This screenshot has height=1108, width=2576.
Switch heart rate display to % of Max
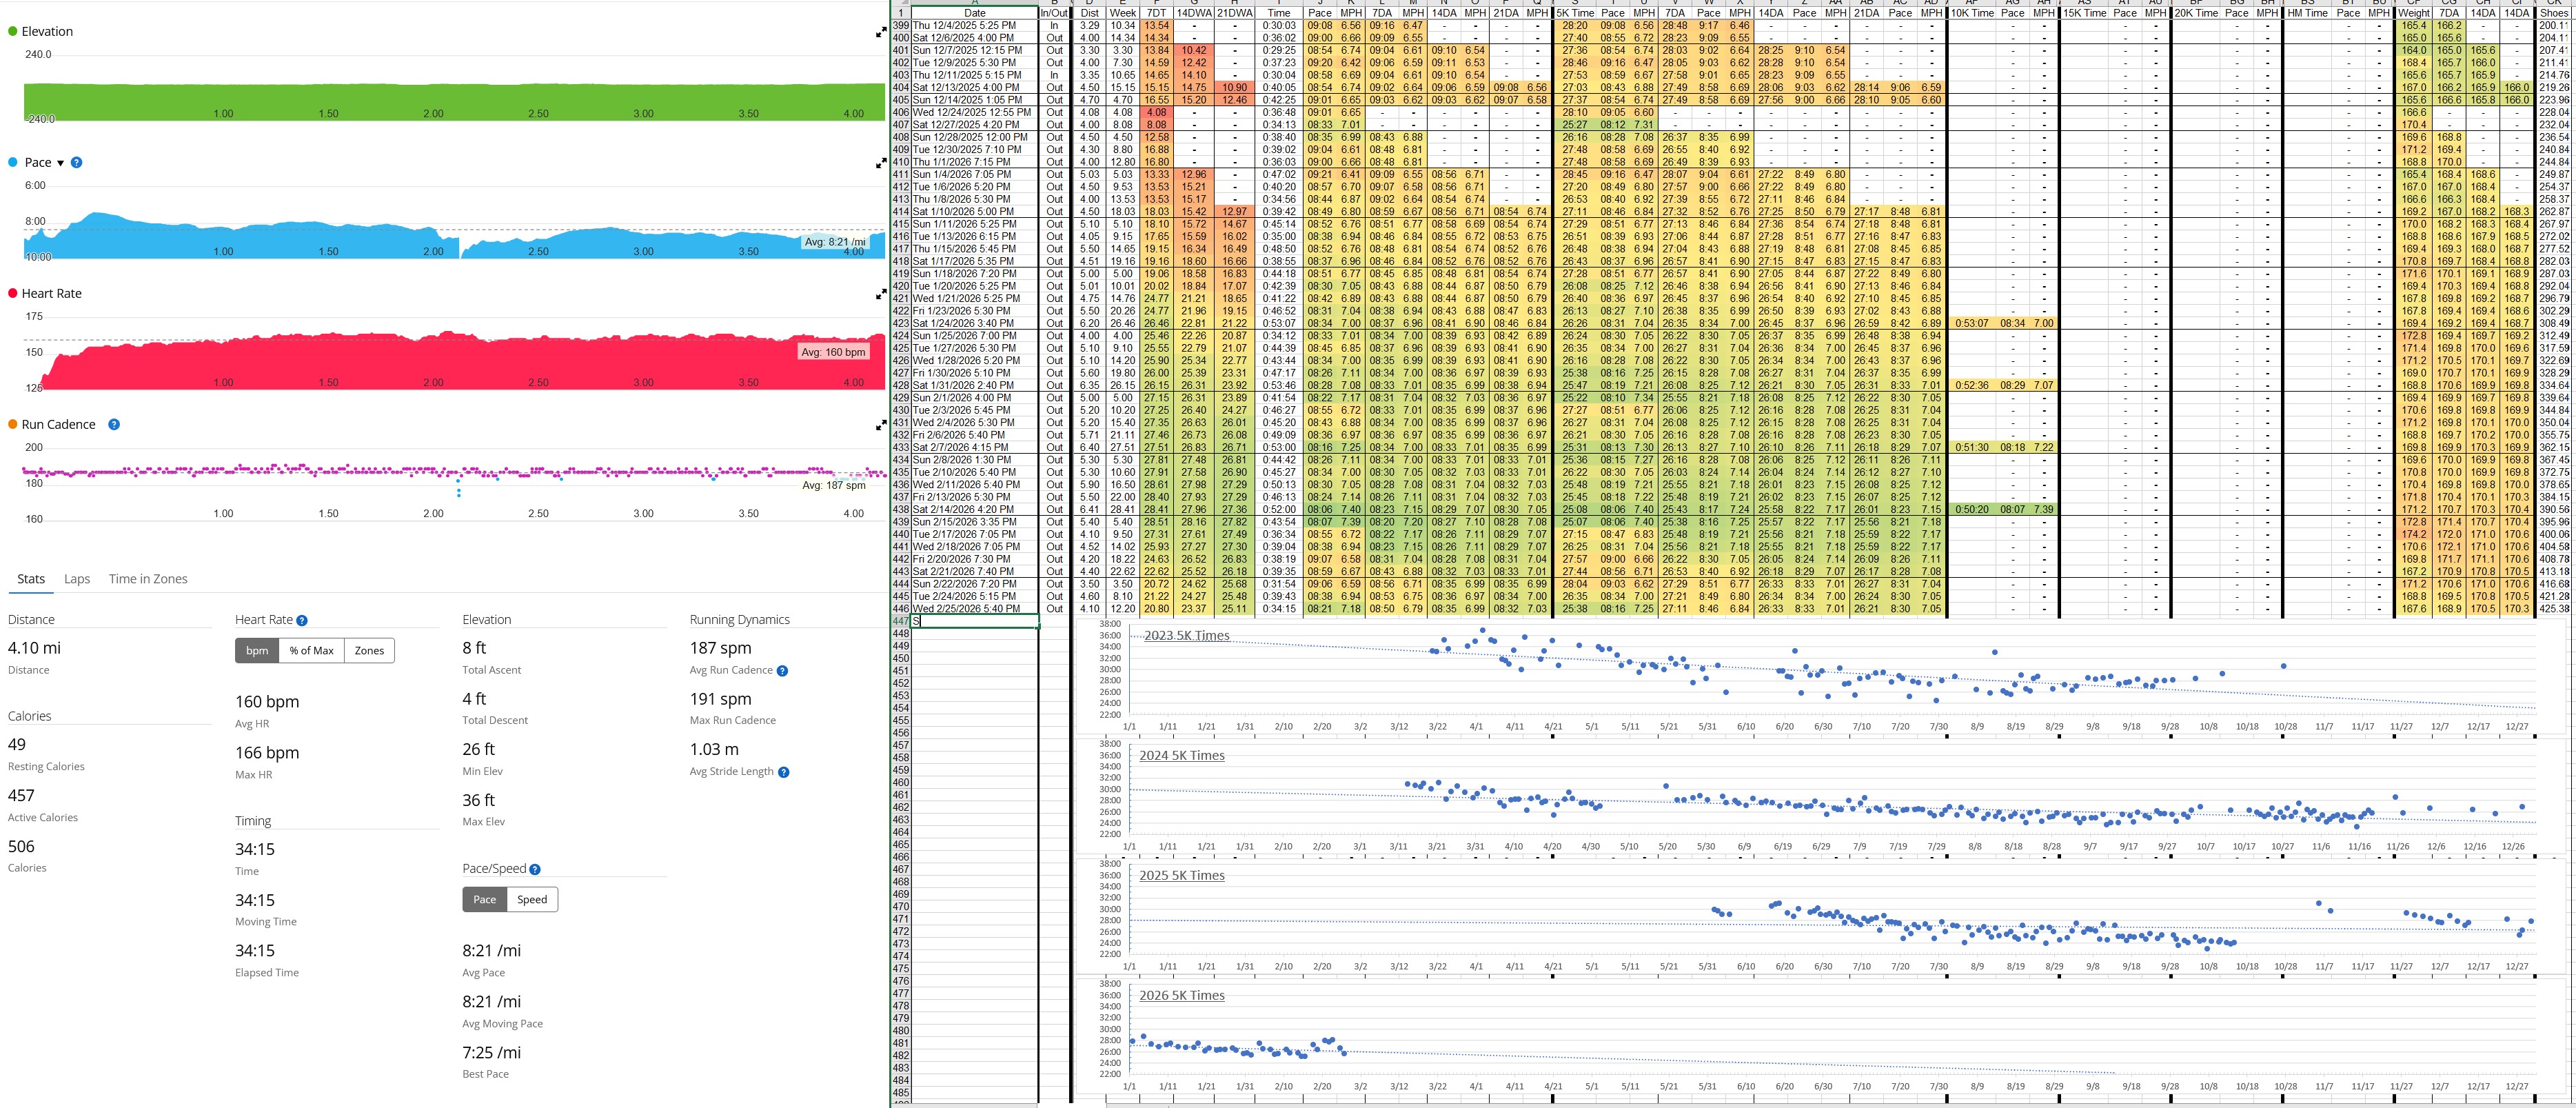tap(311, 651)
